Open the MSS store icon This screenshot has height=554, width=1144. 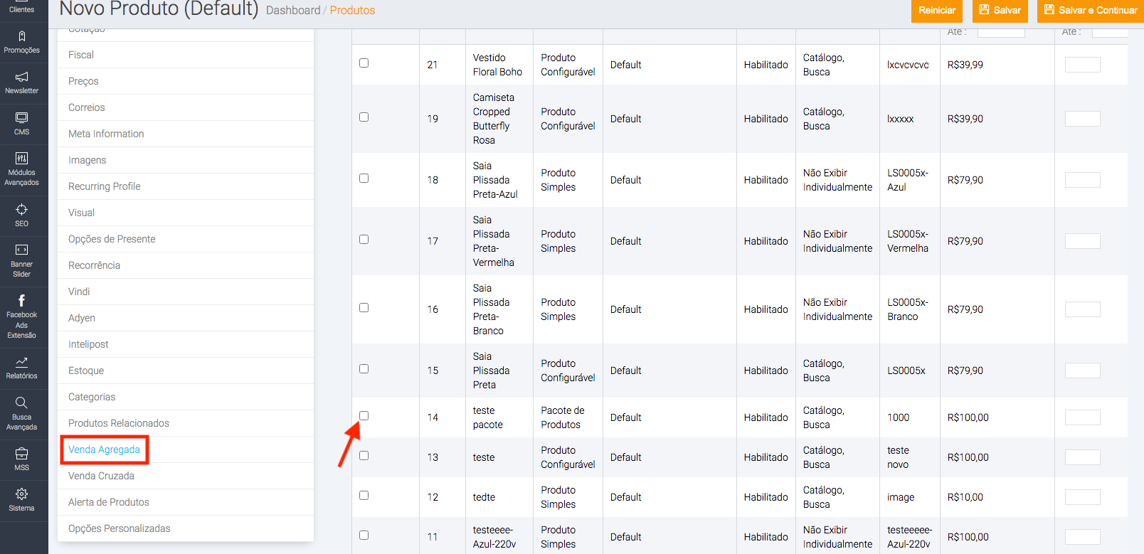[x=22, y=453]
